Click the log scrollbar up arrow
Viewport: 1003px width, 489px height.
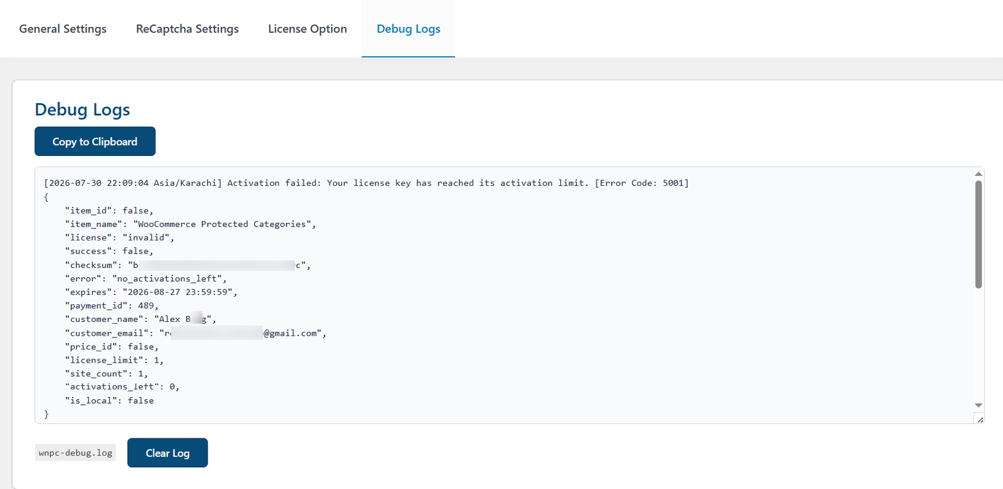978,173
